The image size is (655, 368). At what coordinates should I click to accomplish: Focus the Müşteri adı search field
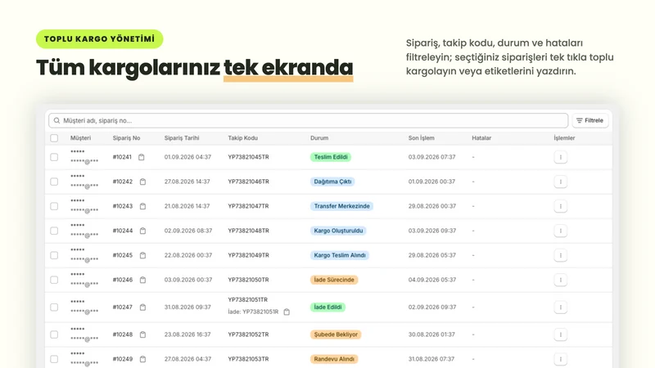coord(309,120)
